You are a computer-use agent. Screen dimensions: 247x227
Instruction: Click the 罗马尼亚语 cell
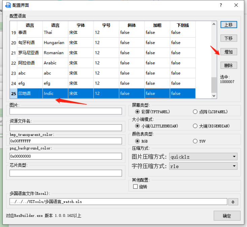(30, 53)
